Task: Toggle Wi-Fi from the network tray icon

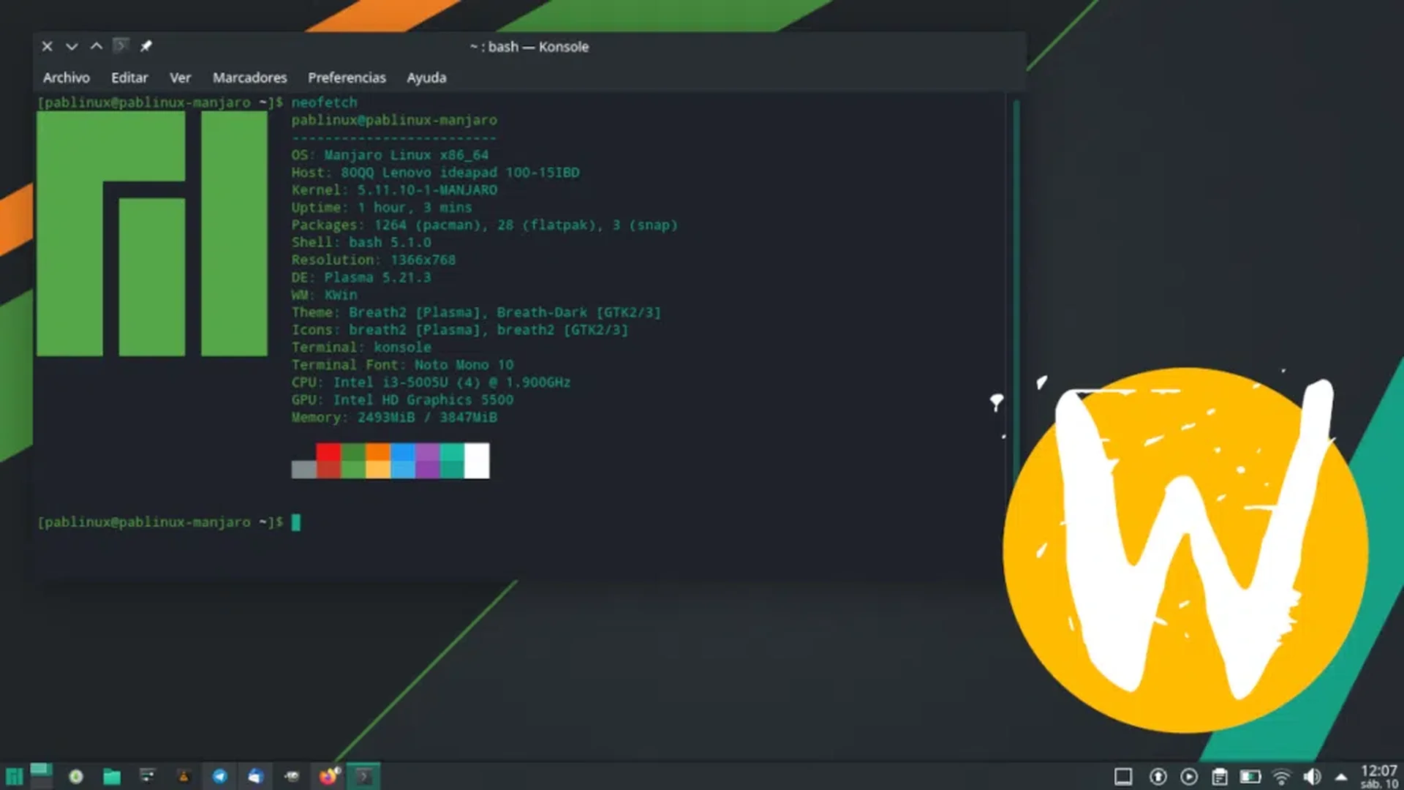Action: point(1283,777)
